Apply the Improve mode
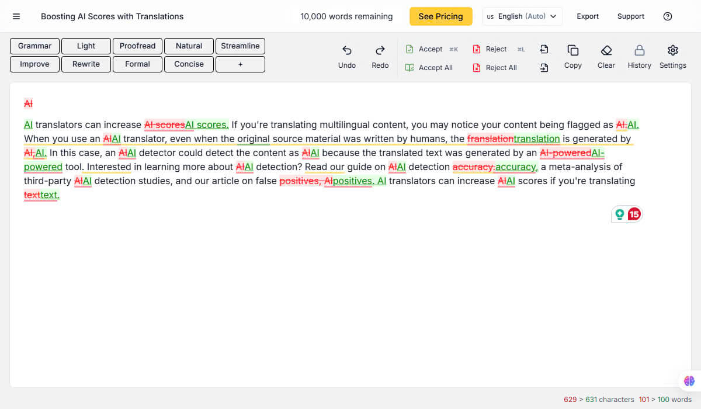Viewport: 701px width, 409px height. [x=35, y=64]
